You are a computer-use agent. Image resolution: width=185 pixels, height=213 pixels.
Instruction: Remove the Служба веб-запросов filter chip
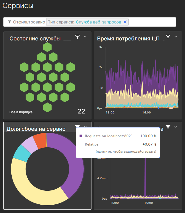[125, 22]
